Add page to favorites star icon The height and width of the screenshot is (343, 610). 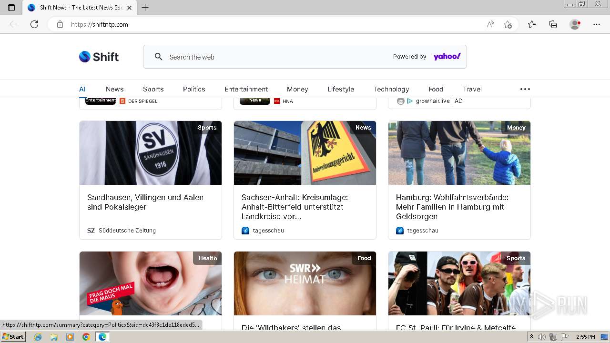click(508, 24)
